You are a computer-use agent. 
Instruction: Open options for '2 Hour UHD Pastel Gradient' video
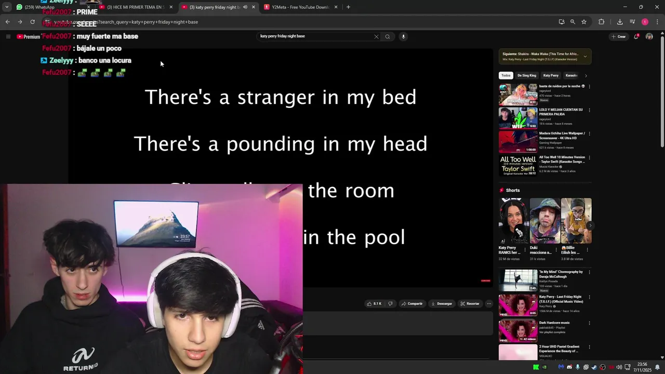point(589,347)
